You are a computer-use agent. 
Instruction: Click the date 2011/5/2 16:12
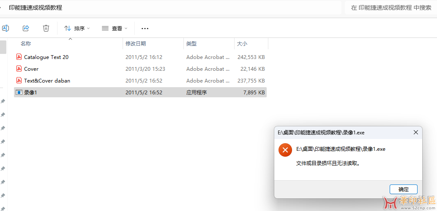pos(144,57)
